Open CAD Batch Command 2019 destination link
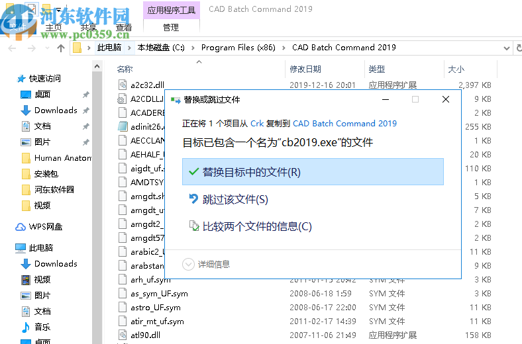522x344 pixels. (345, 124)
